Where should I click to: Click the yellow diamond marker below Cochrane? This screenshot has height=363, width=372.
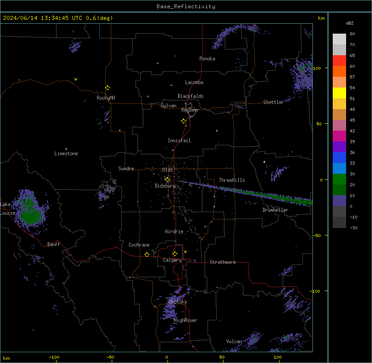(x=147, y=254)
